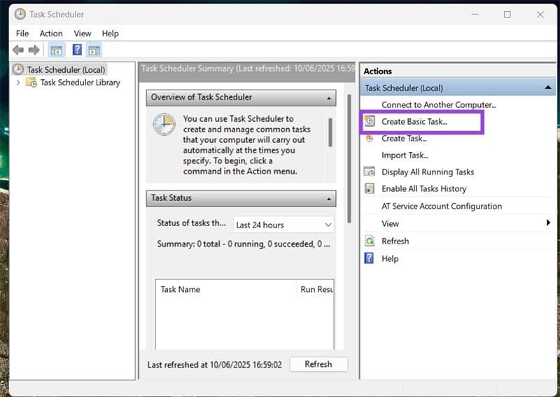The width and height of the screenshot is (560, 397).
Task: Click Create Task... action
Action: tap(404, 139)
